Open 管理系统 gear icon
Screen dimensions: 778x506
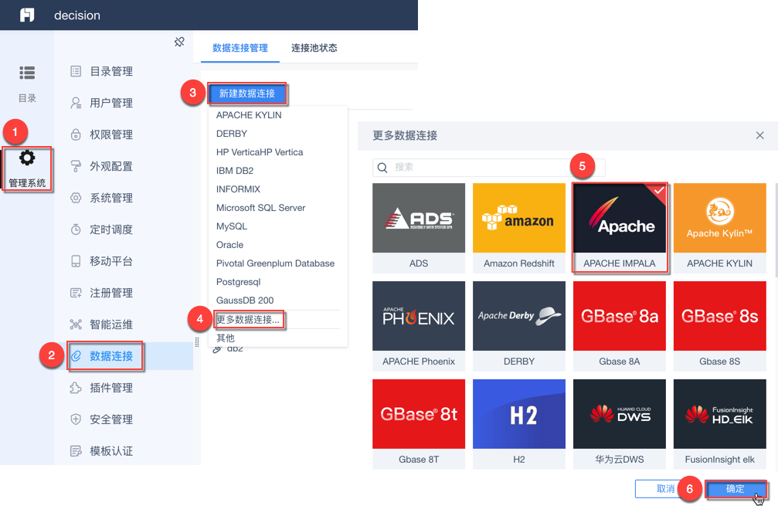tap(27, 158)
